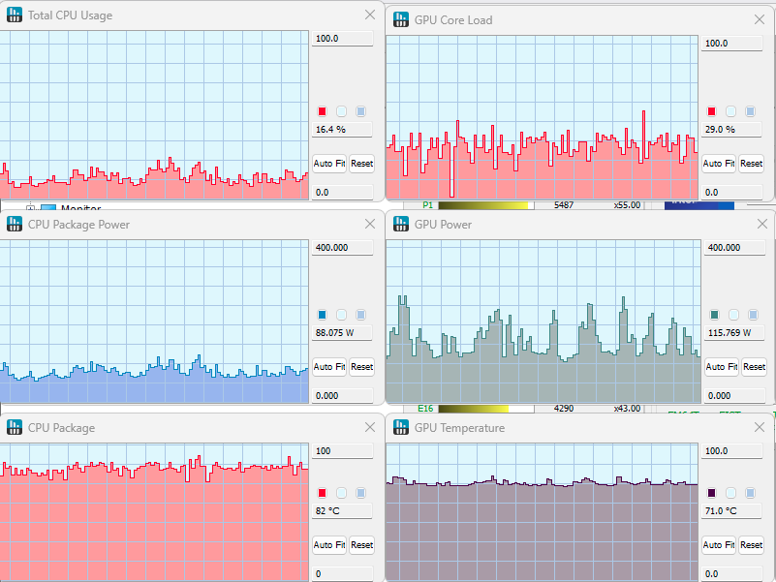
Task: Pick the blue line color in CPU Package Power
Action: [x=323, y=315]
